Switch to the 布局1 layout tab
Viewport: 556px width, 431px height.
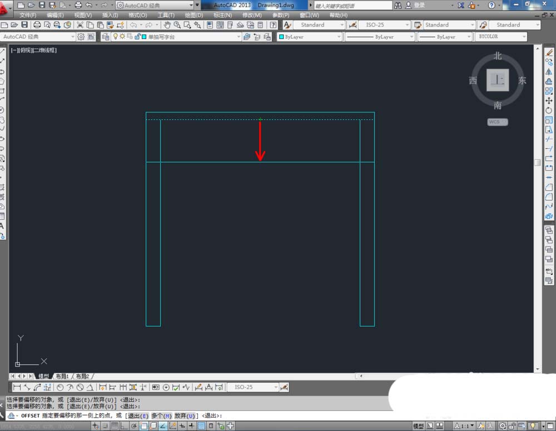(x=62, y=376)
